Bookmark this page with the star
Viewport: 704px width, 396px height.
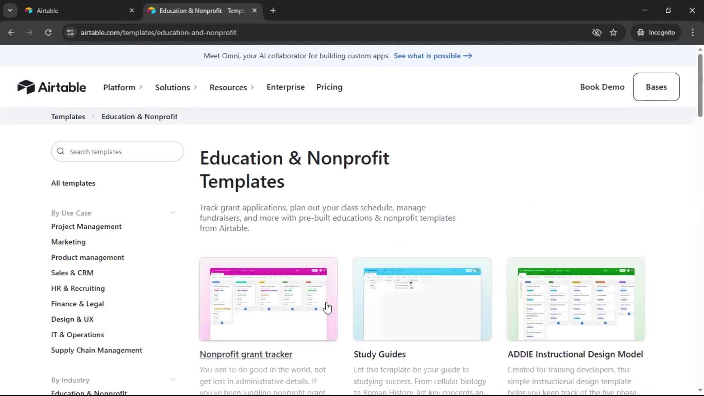(x=613, y=33)
